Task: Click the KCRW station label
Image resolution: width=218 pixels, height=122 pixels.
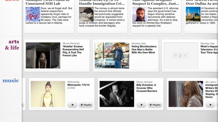Action: [71, 88]
